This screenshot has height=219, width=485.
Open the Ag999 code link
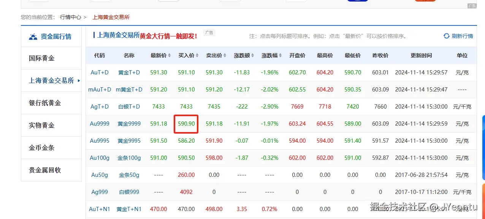(x=100, y=192)
